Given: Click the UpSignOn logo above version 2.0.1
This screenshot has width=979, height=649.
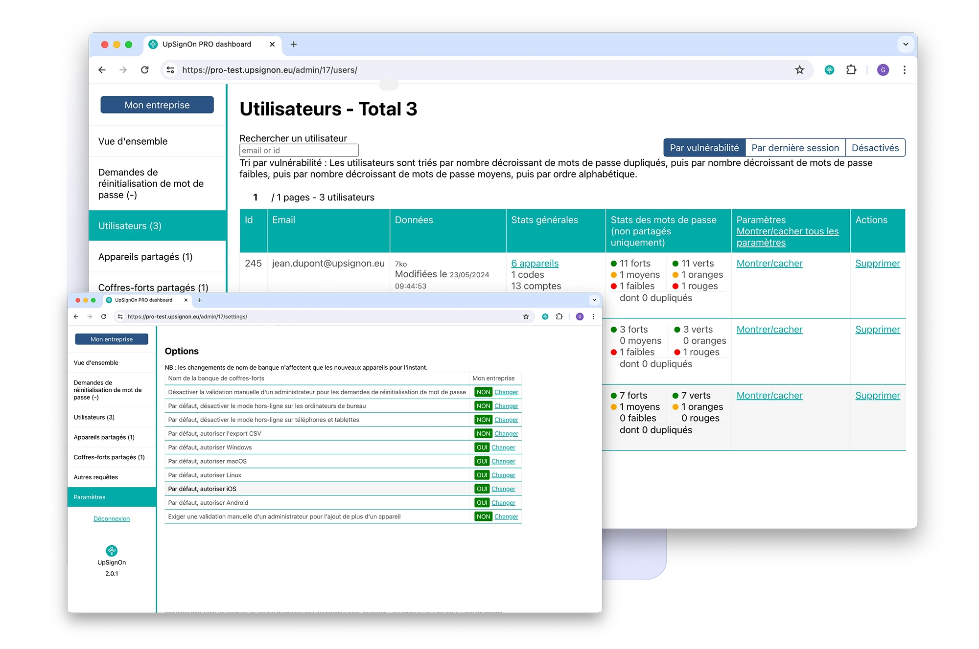Looking at the screenshot, I should click(112, 549).
